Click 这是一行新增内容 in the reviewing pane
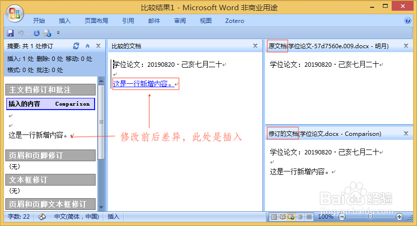The height and width of the screenshot is (226, 417). pos(39,135)
